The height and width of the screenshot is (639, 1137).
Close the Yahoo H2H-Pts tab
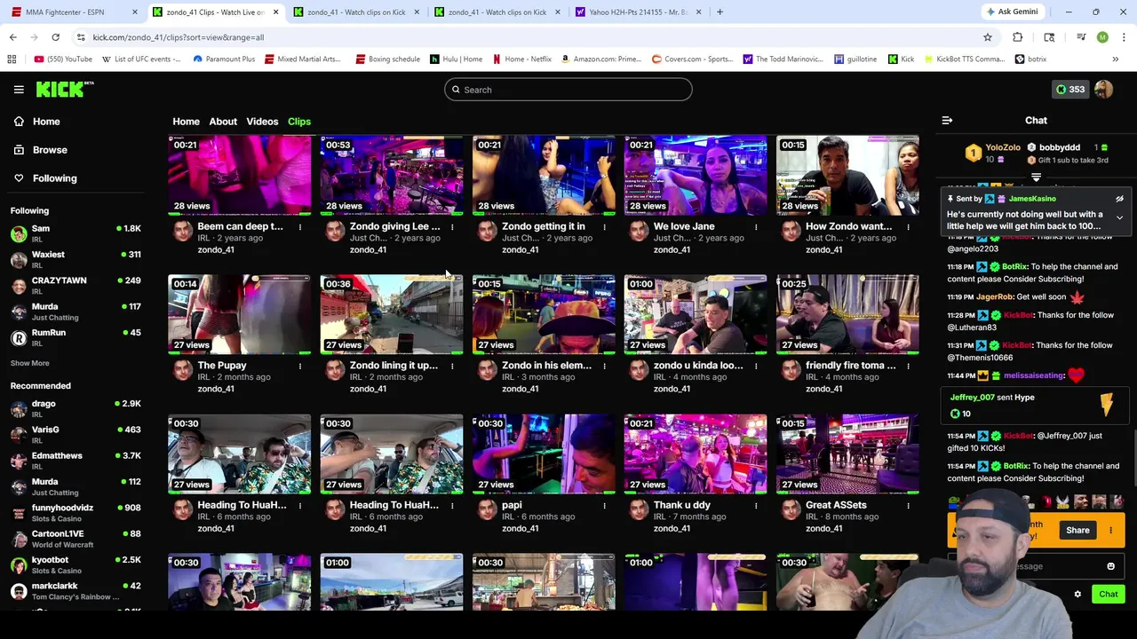(698, 12)
